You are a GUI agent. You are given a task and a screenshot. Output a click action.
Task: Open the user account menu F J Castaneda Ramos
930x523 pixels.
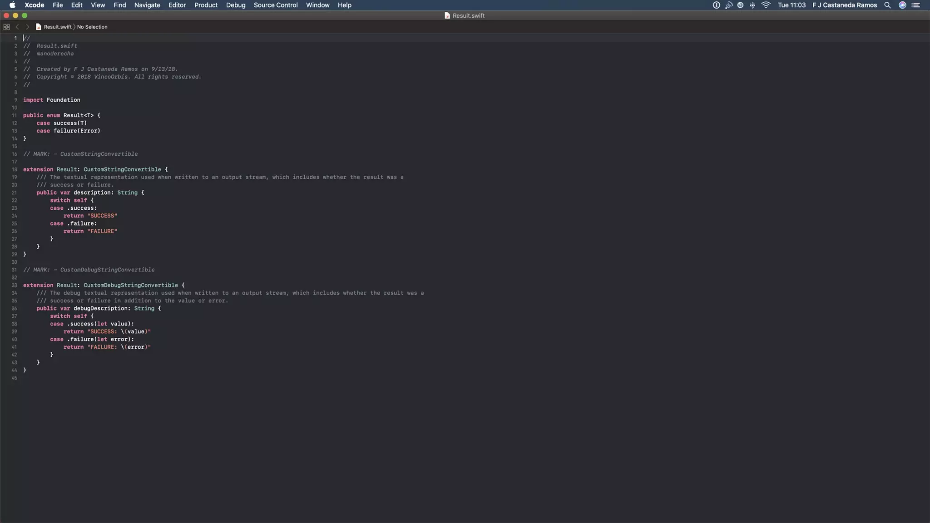845,5
